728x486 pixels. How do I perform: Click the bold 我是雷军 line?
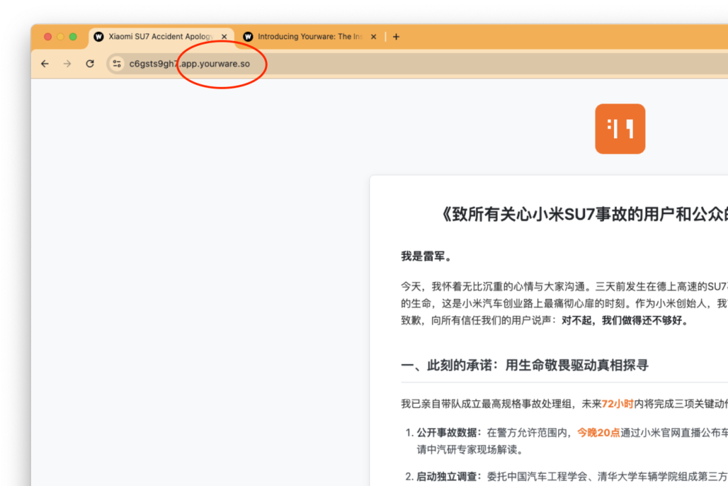pos(426,256)
